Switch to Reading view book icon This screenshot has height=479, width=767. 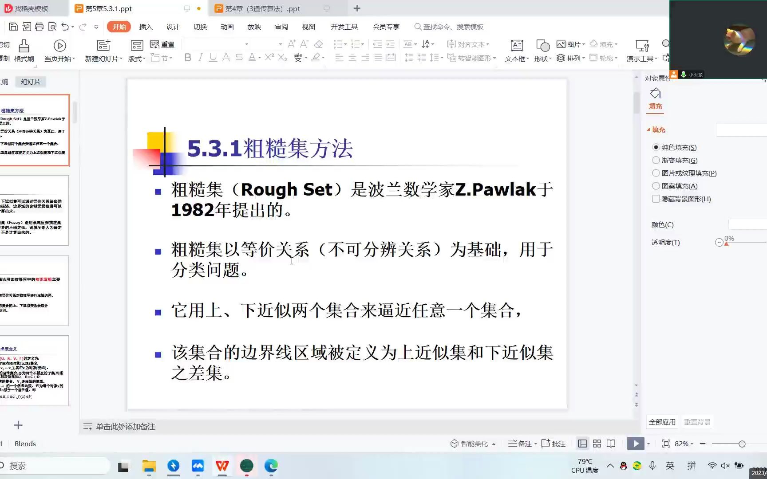coord(611,444)
